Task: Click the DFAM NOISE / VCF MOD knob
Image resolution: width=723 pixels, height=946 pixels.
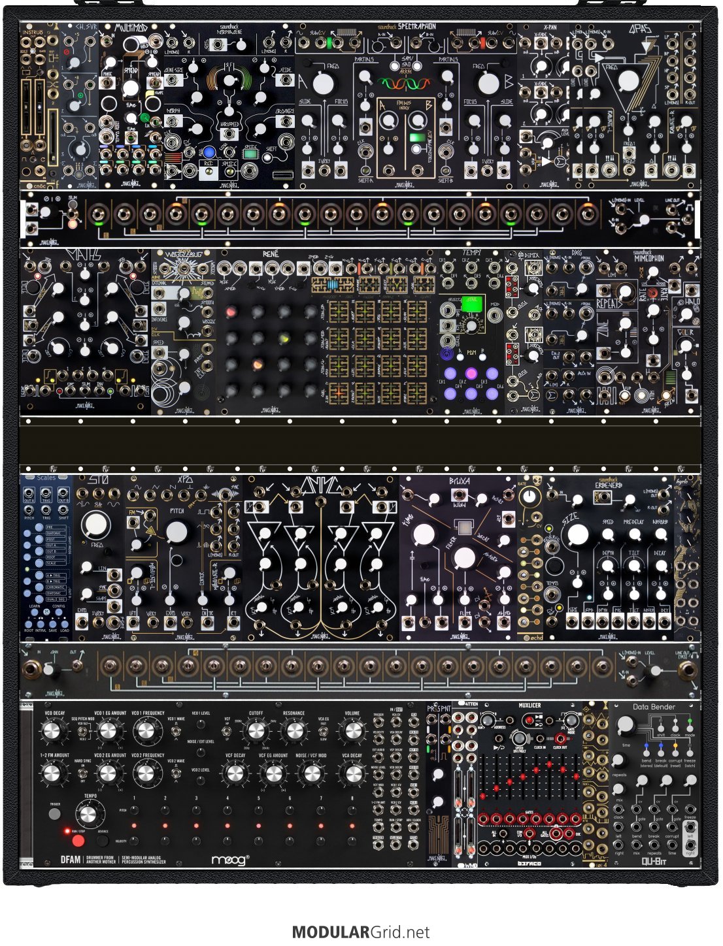Action: point(312,774)
